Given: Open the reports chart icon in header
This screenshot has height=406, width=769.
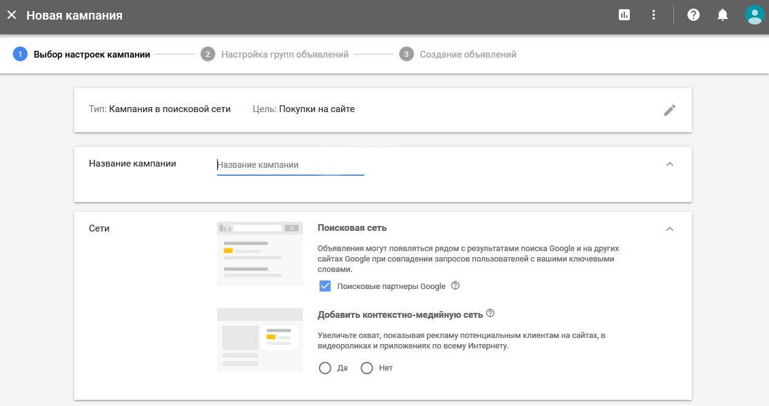Looking at the screenshot, I should (624, 15).
